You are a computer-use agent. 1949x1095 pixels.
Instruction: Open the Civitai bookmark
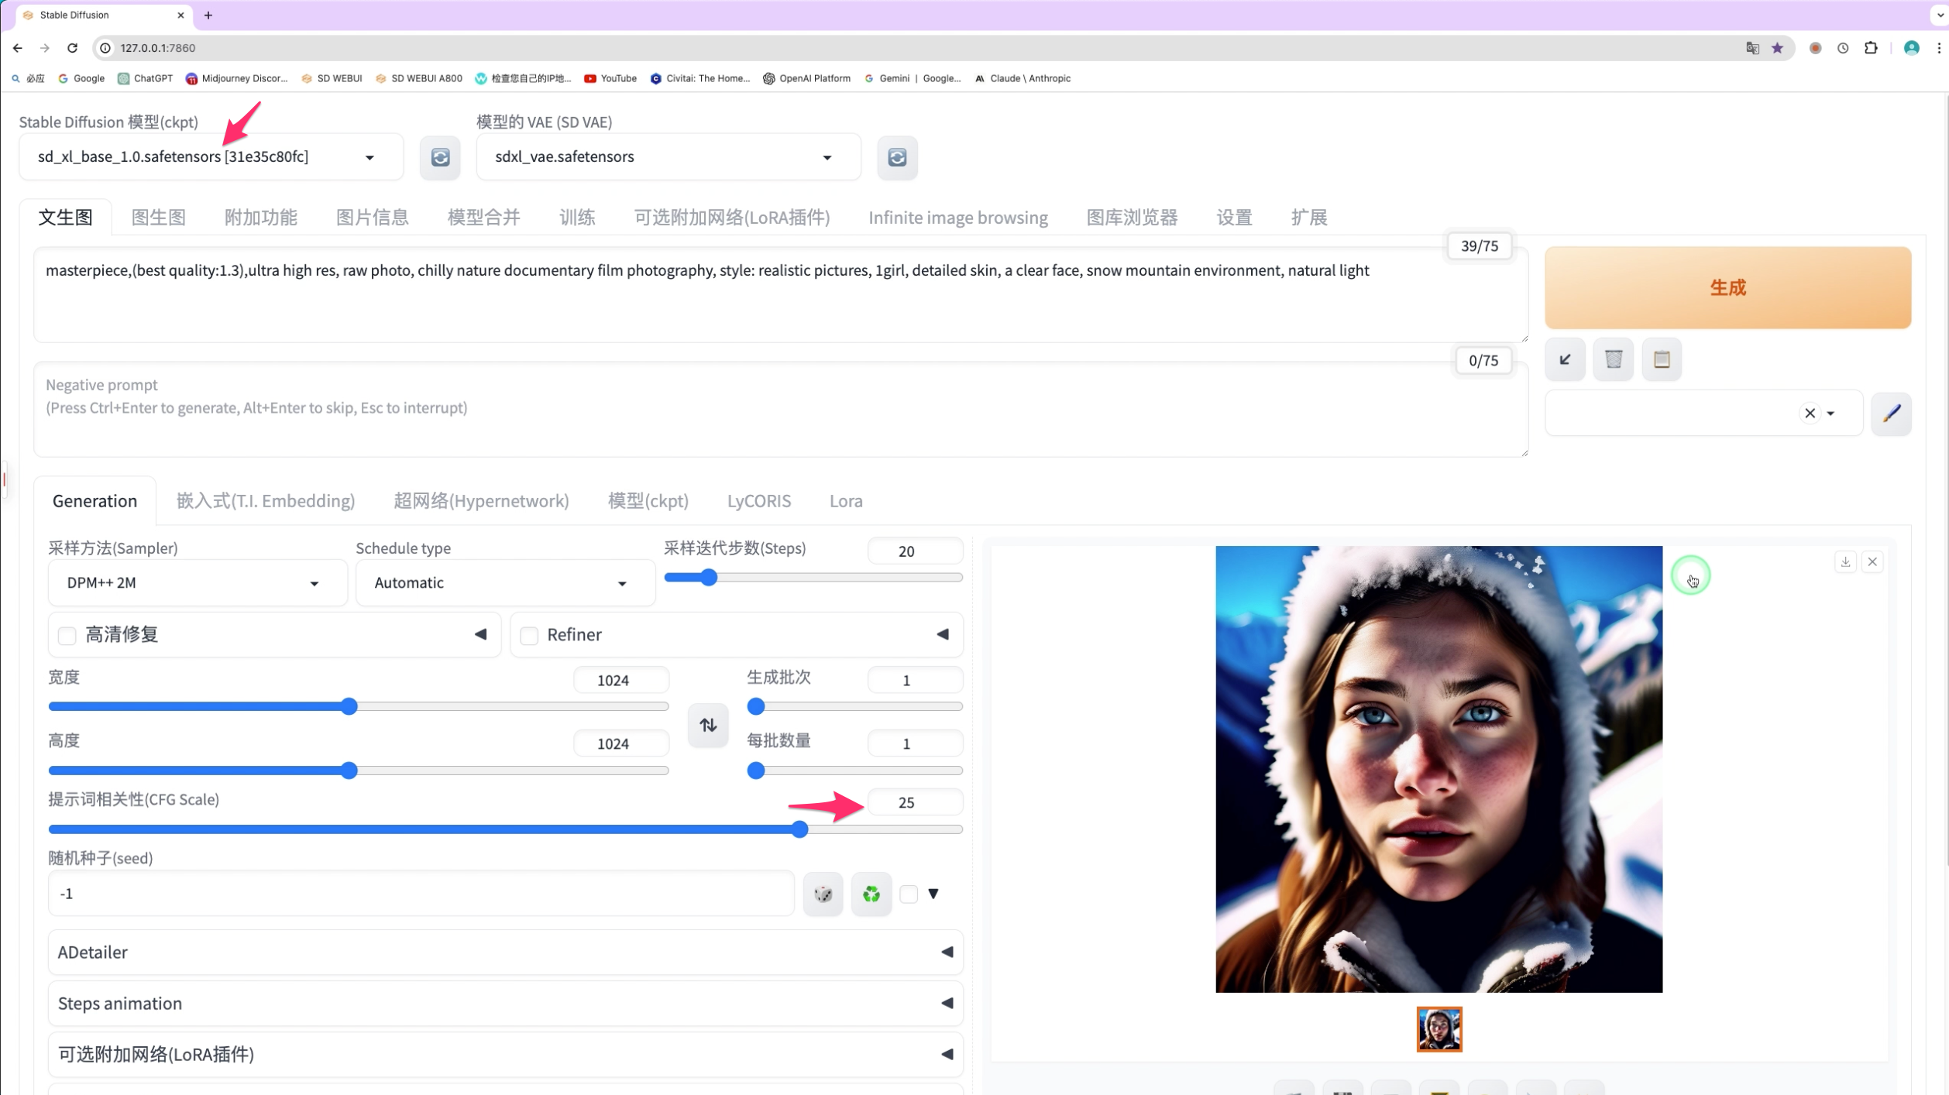[x=700, y=78]
